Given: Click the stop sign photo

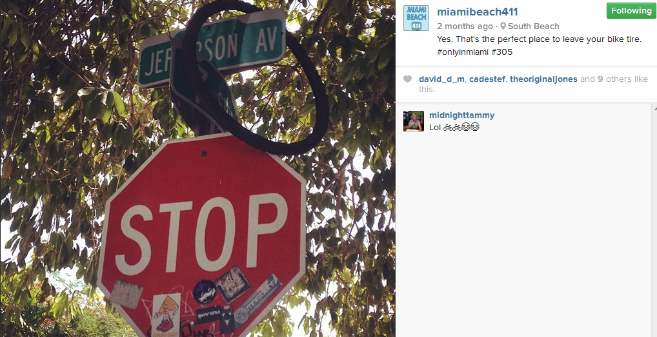Looking at the screenshot, I should pyautogui.click(x=197, y=169).
